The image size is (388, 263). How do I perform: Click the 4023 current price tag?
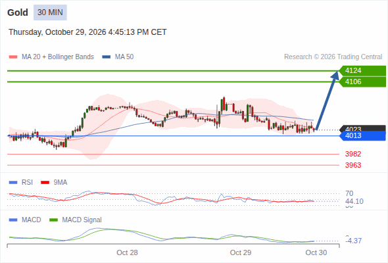[x=363, y=128]
